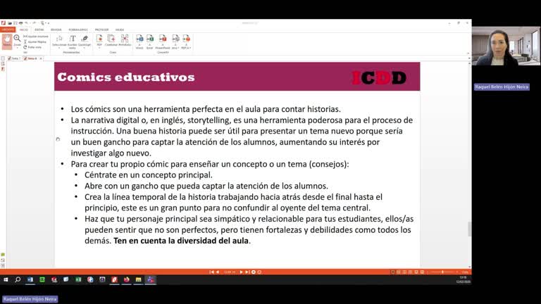Click the page number field
This screenshot has width=541, height=304.
[230, 272]
